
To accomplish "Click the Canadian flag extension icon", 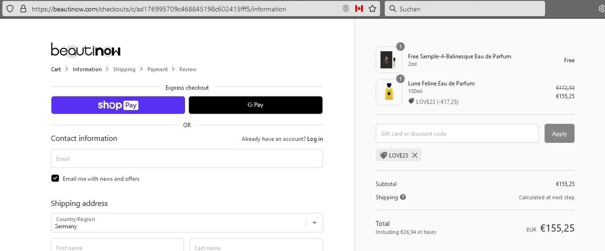I will click(x=359, y=9).
